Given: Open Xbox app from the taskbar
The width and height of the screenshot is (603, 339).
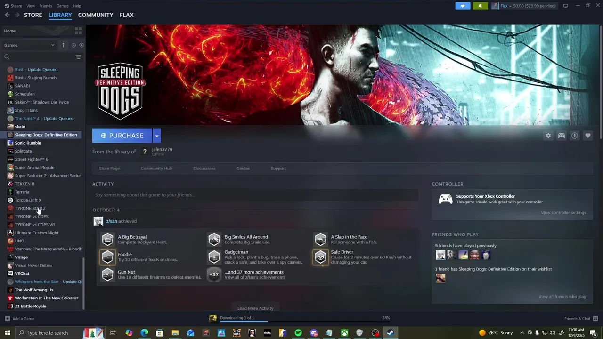Looking at the screenshot, I should (344, 333).
